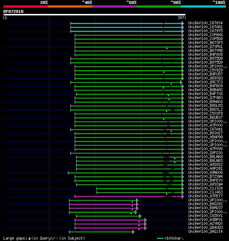This screenshot has width=229, height=241.
Task: Click the green alignment bar for A9NU06
Action: [x=125, y=173]
